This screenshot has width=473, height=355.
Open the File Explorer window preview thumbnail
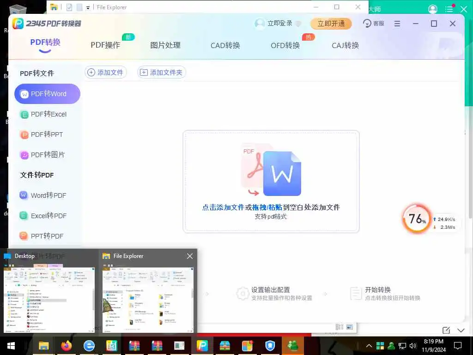(x=148, y=300)
